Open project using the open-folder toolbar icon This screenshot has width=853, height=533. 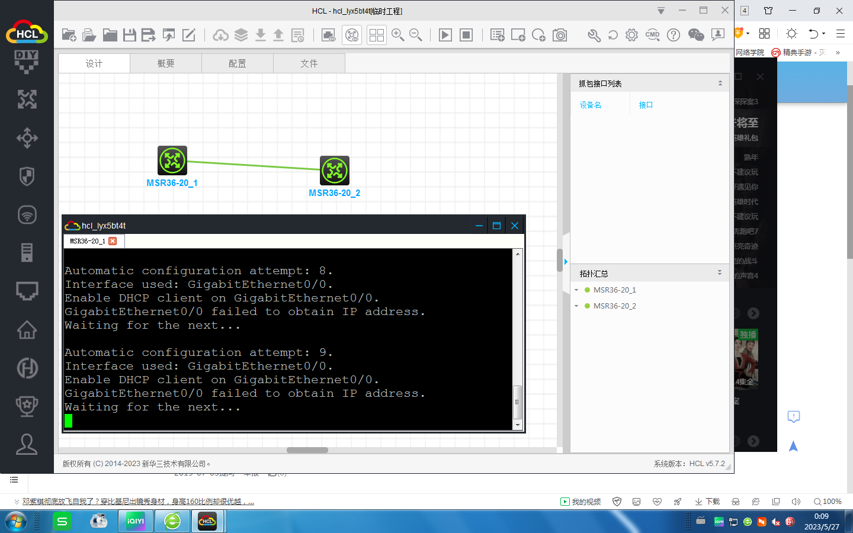click(x=89, y=35)
